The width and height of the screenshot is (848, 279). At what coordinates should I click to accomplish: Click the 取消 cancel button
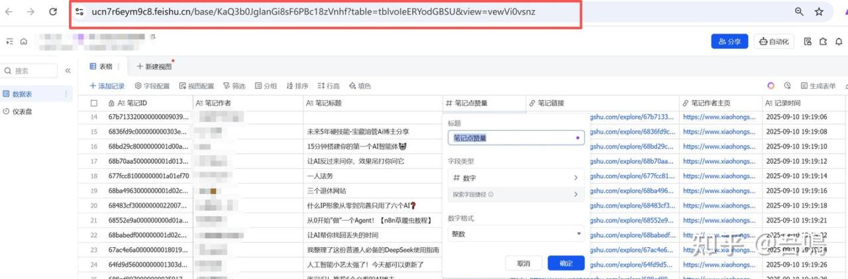coord(523,263)
